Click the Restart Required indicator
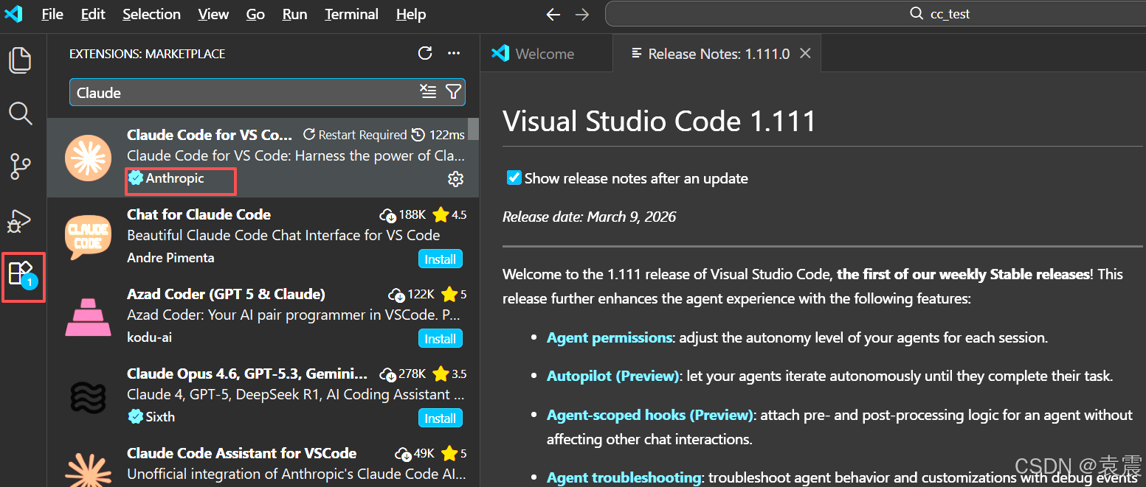1146x487 pixels. [355, 135]
